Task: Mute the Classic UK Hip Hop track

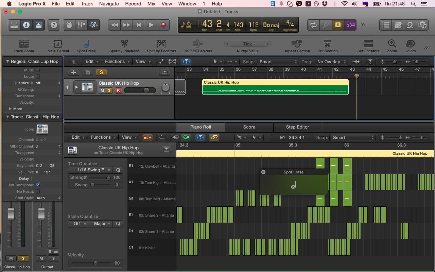Action: coord(102,90)
